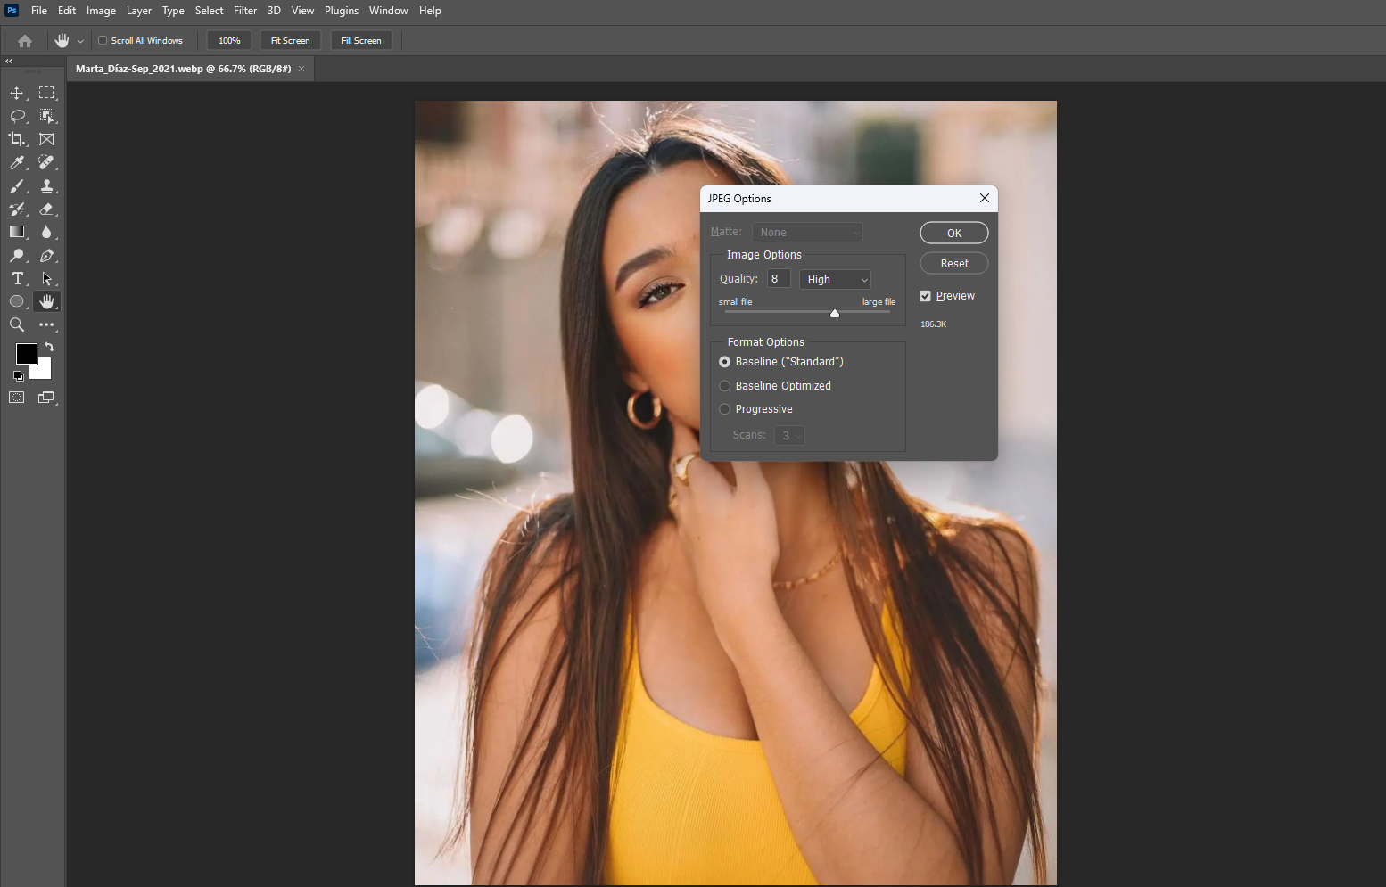Select the Eyedropper tool
The width and height of the screenshot is (1386, 887).
pyautogui.click(x=17, y=162)
